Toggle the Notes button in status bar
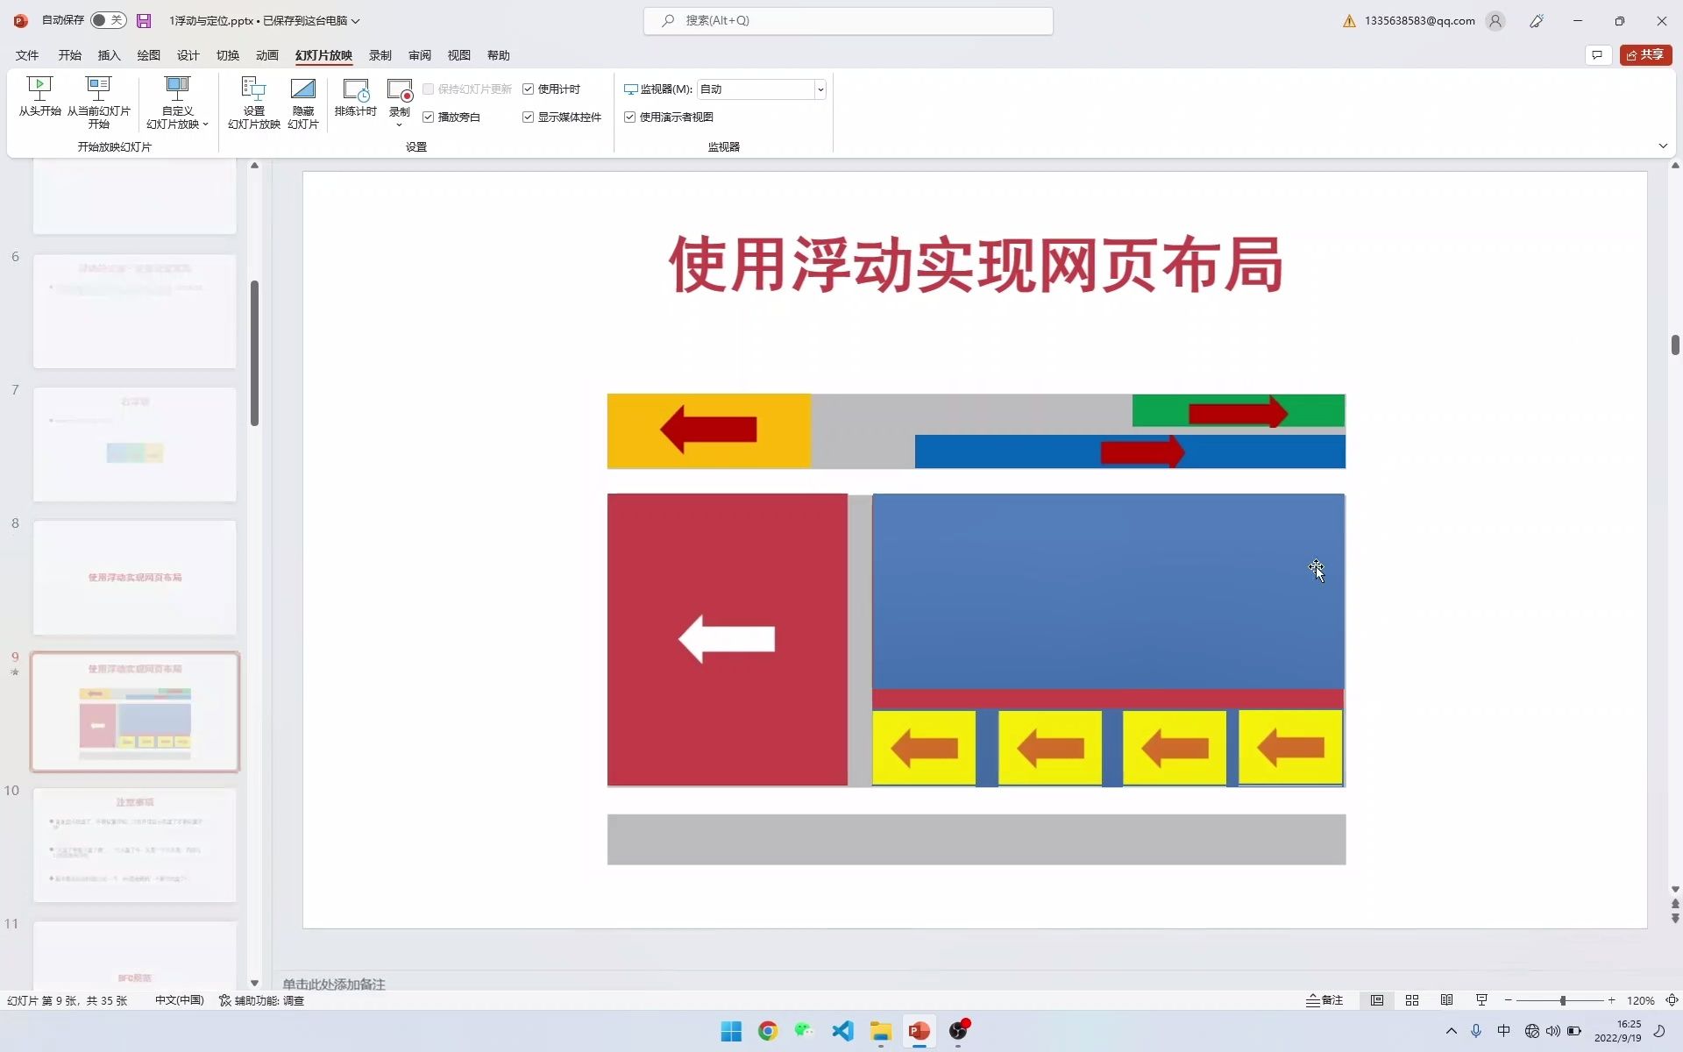 (x=1324, y=1000)
